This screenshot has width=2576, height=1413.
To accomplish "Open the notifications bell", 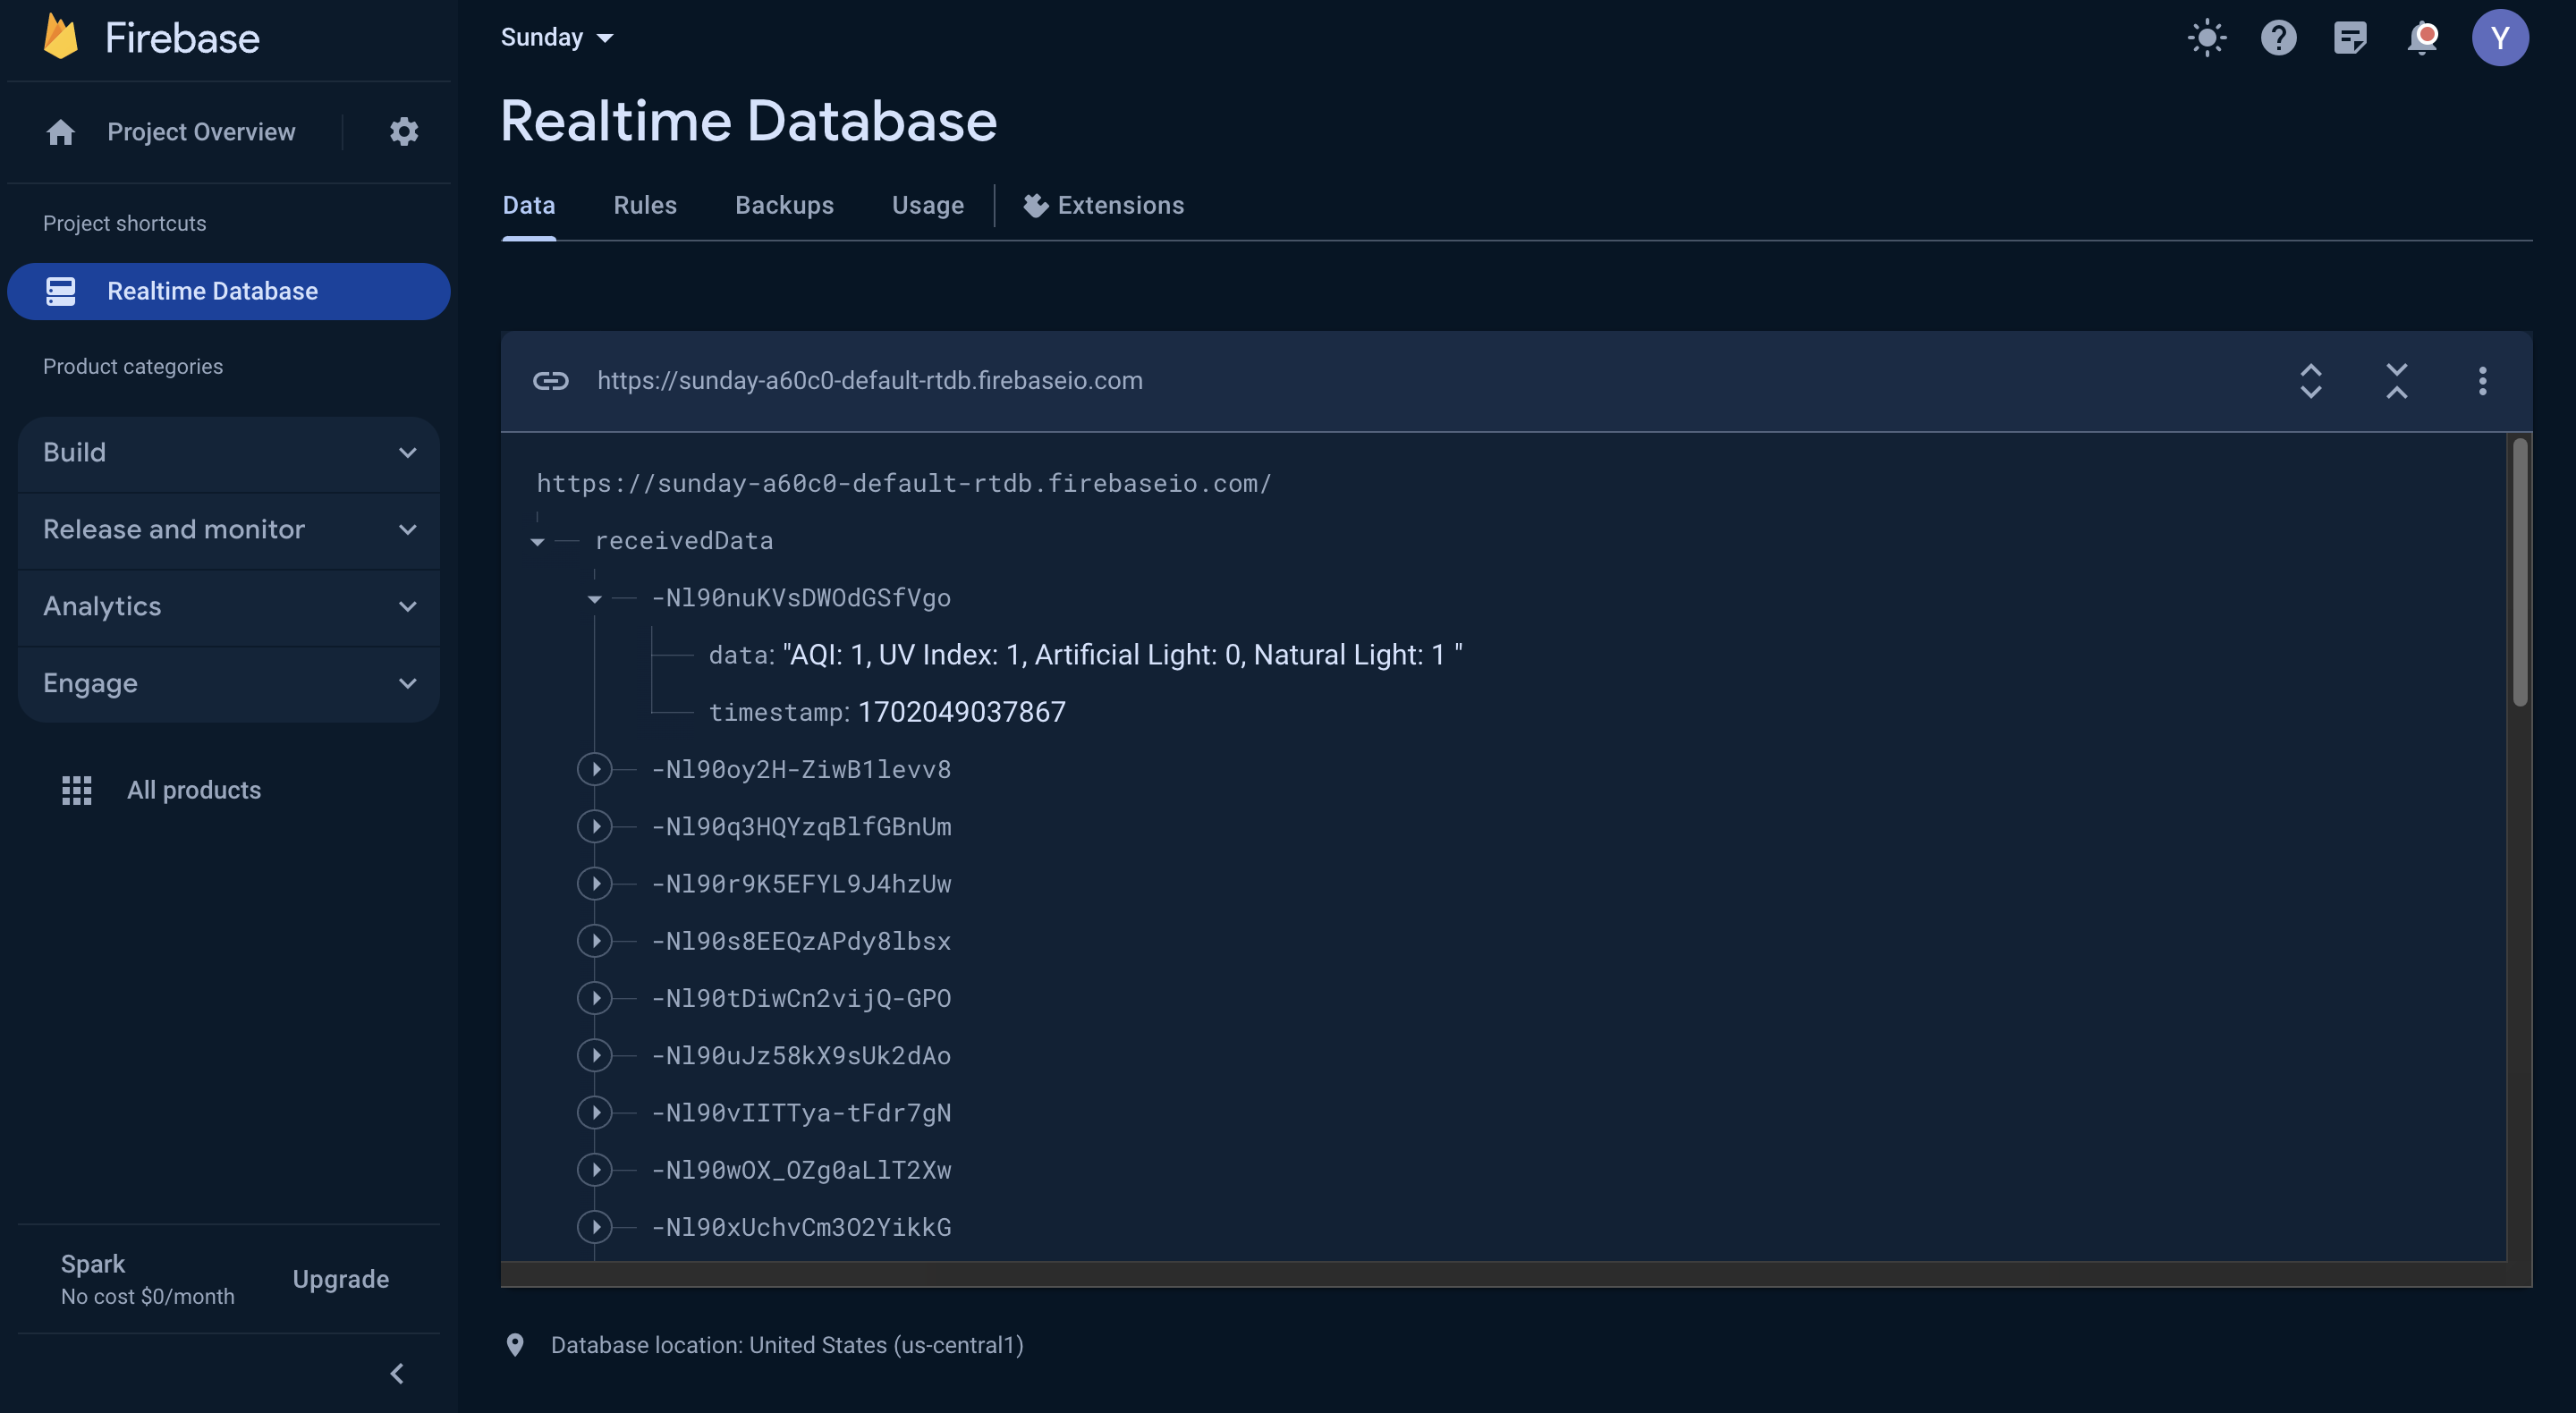I will pyautogui.click(x=2422, y=38).
